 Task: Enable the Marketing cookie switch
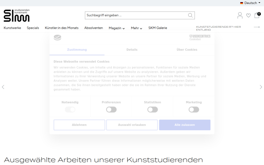(x=194, y=110)
